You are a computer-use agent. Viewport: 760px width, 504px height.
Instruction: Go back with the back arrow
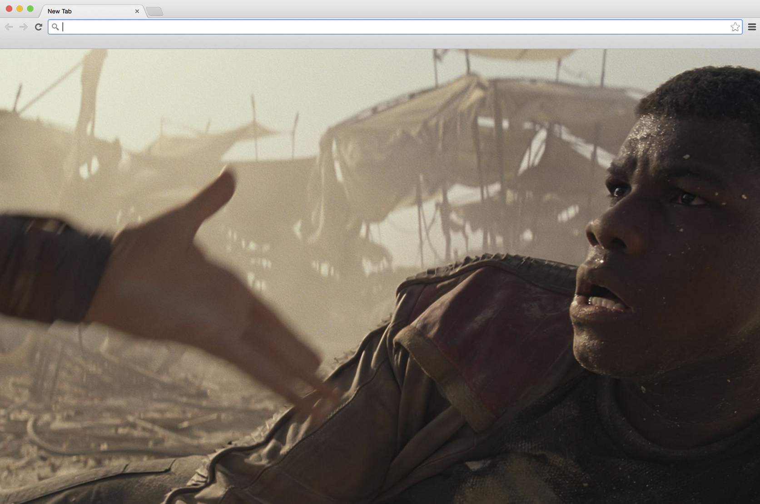click(9, 27)
